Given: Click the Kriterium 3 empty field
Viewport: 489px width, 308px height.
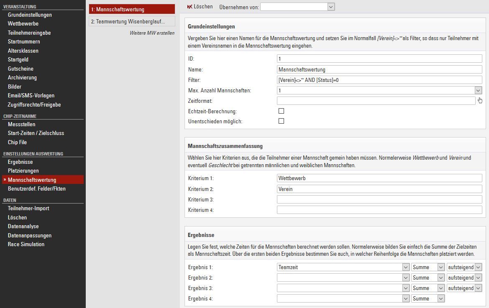Looking at the screenshot, I should [379, 199].
